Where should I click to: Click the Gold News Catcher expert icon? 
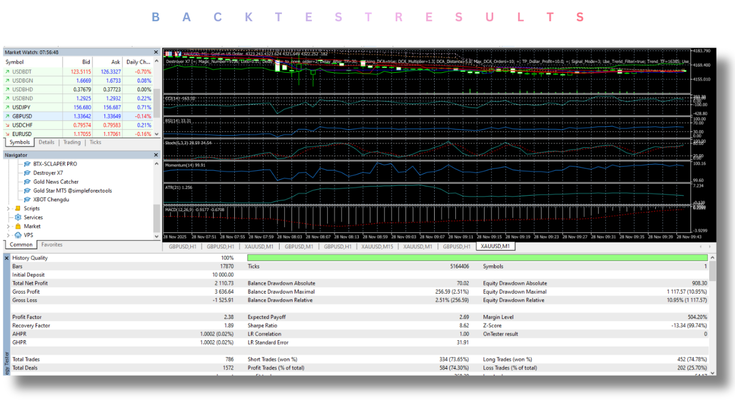(26, 182)
